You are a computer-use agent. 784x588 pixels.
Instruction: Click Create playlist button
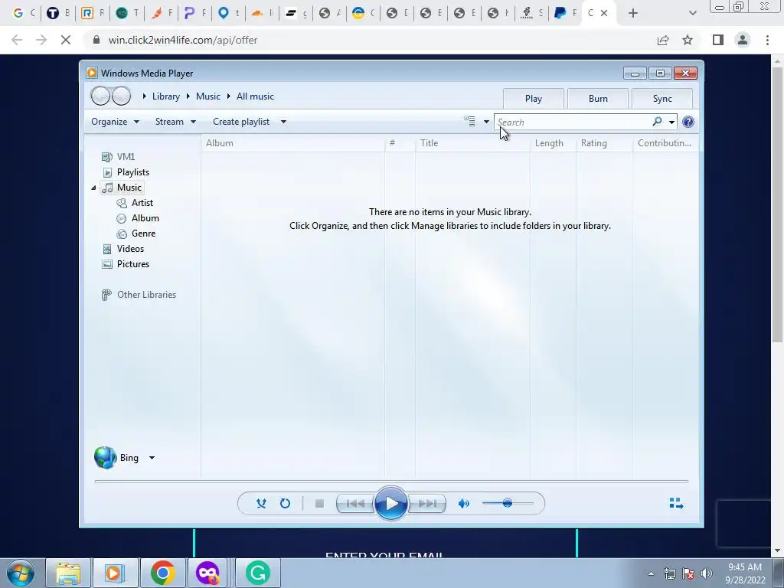241,122
